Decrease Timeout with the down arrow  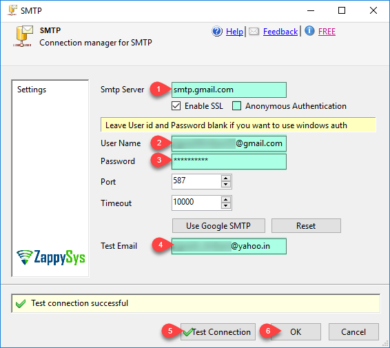tap(226, 206)
